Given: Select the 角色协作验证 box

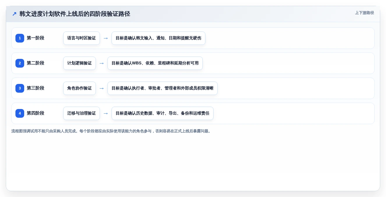Looking at the screenshot, I should 80,88.
